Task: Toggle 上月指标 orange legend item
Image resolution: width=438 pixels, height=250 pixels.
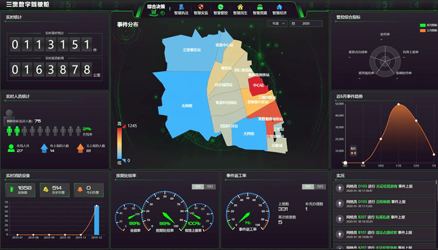Action: 423,31
